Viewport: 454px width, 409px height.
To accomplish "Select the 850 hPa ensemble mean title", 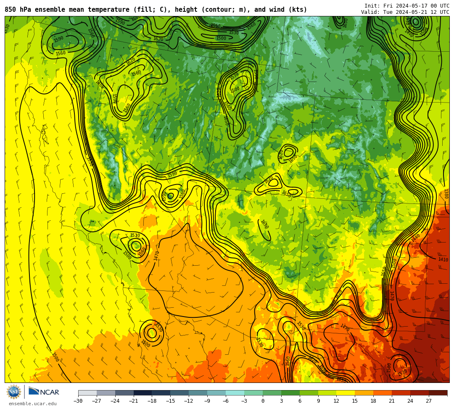I will tap(156, 10).
